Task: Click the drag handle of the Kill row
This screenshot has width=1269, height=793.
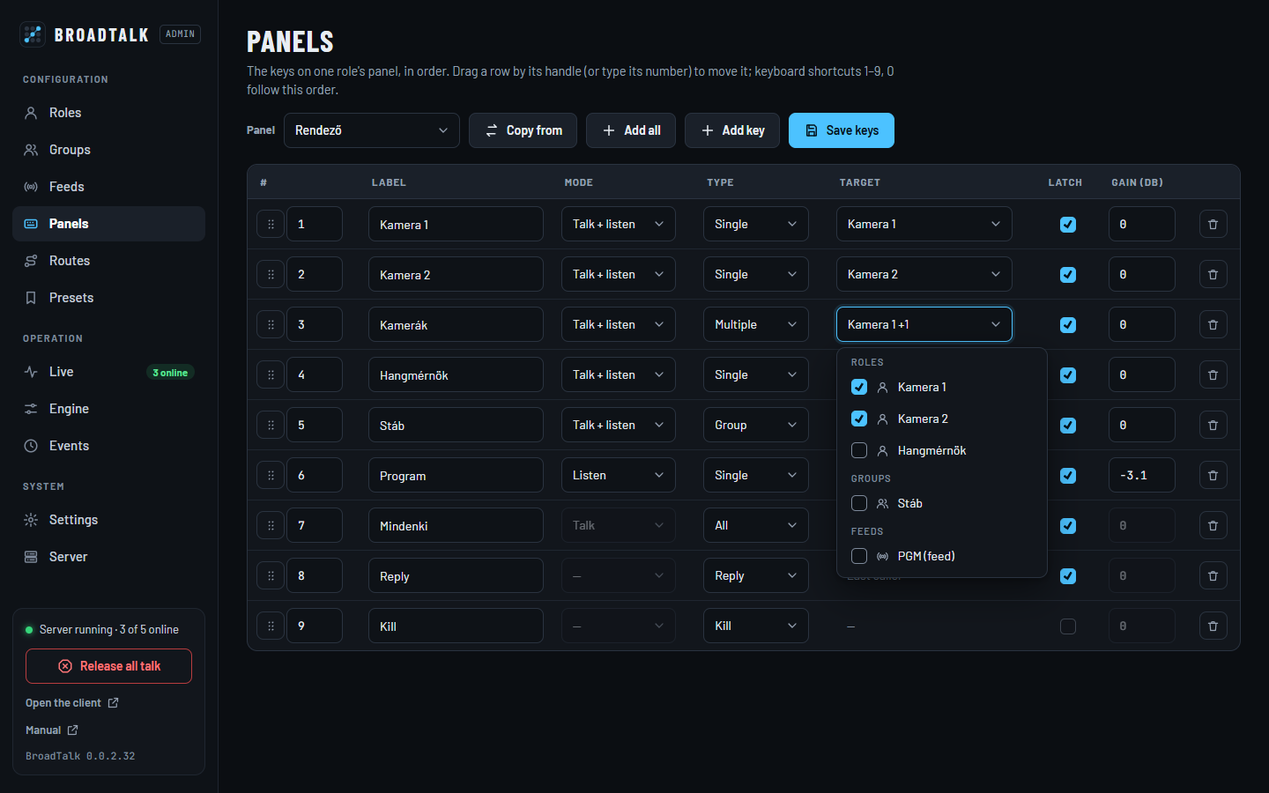Action: pos(271,626)
